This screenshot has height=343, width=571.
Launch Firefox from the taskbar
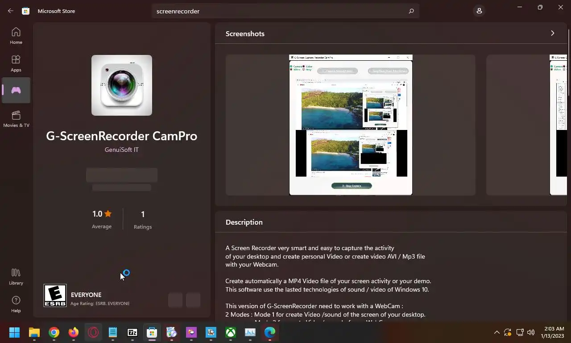click(74, 332)
